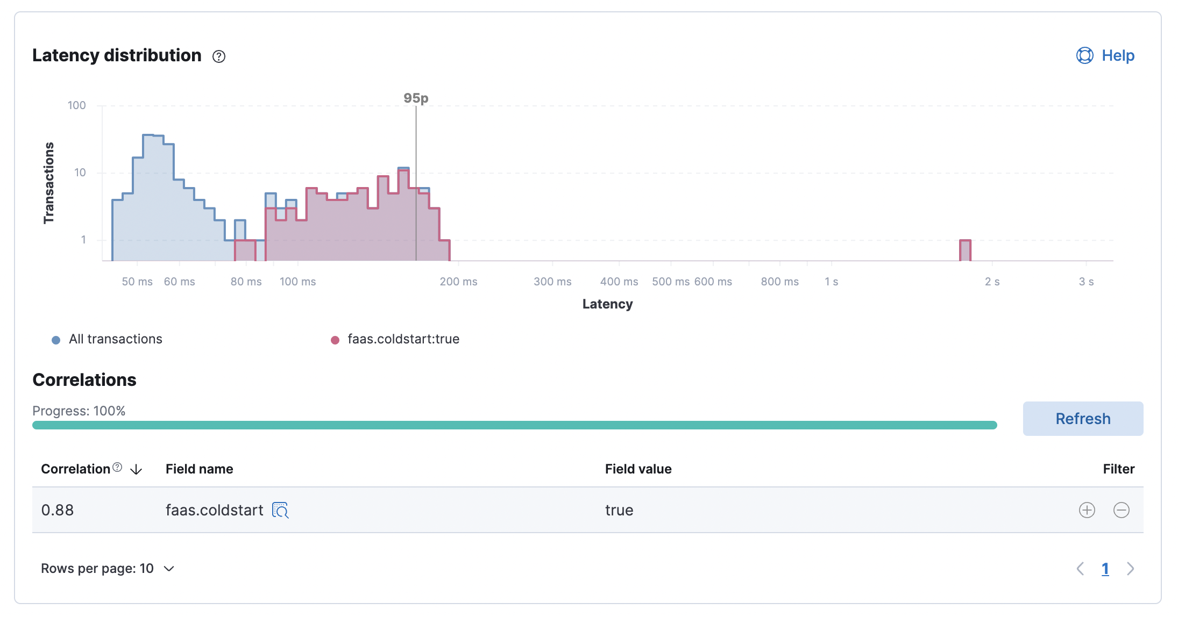1178x617 pixels.
Task: Filter for the faas.coldstart true value
Action: [1087, 510]
